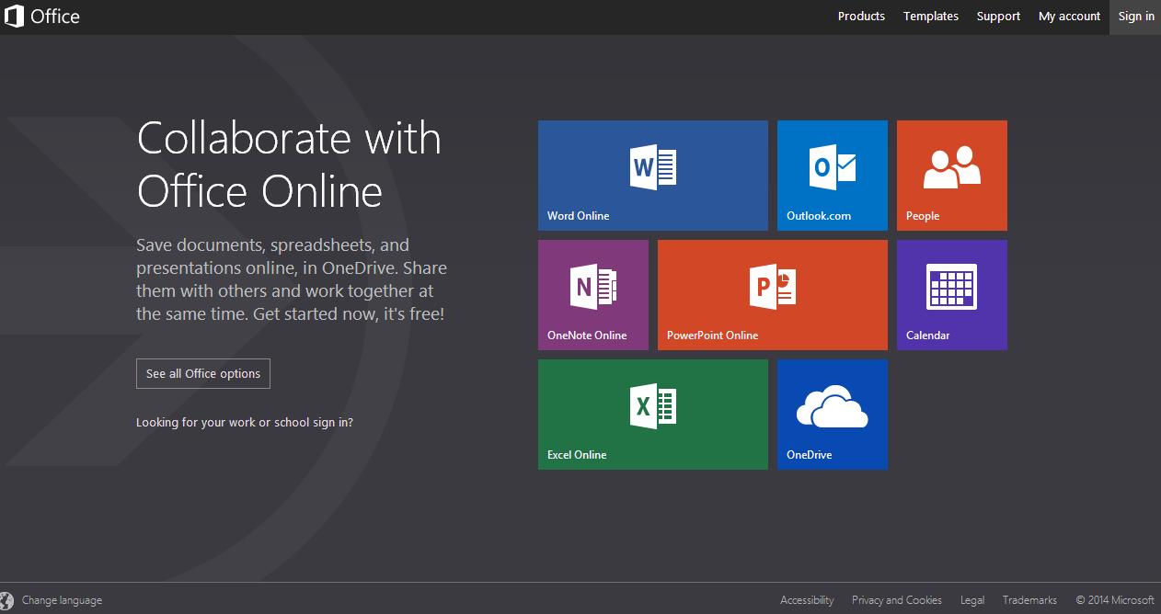
Task: Open the Privacy and Cookies link
Action: (897, 601)
